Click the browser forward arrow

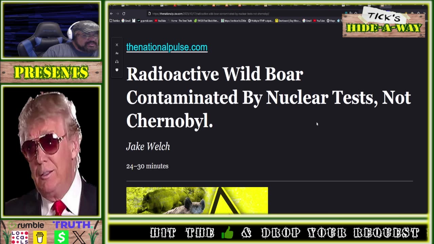pos(118,14)
